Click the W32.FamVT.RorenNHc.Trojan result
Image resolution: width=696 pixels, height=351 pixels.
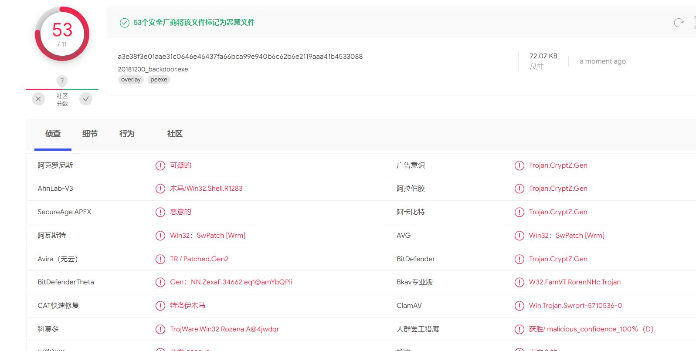[575, 282]
